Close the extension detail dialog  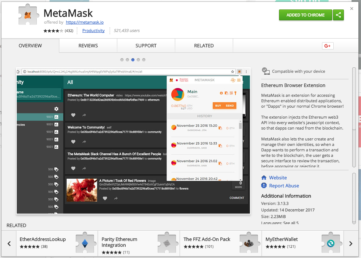(352, 8)
